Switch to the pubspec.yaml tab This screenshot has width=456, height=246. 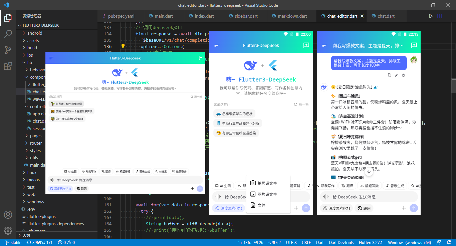click(121, 16)
